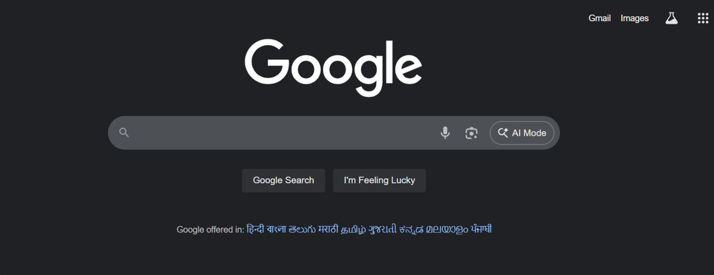Go to Gmail

600,18
